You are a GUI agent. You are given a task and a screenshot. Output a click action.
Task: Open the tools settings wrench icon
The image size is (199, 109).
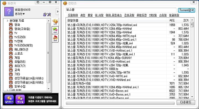pyautogui.click(x=49, y=15)
